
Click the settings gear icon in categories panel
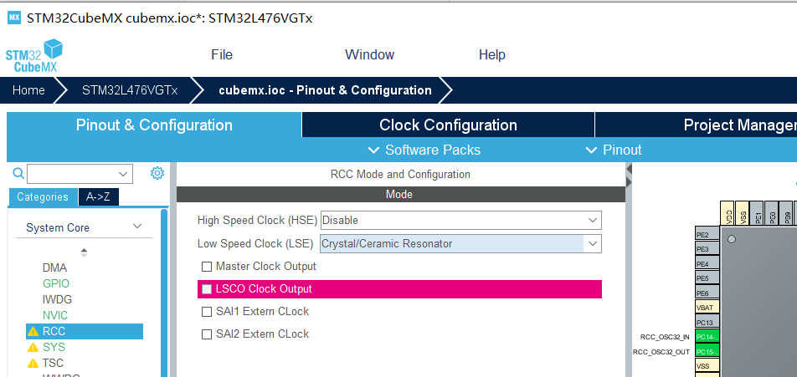157,174
